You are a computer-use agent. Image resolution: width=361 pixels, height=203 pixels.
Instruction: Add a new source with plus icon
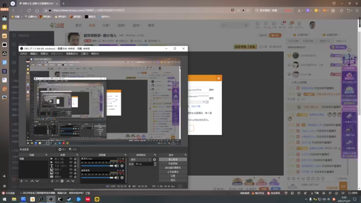pyautogui.click(x=52, y=181)
